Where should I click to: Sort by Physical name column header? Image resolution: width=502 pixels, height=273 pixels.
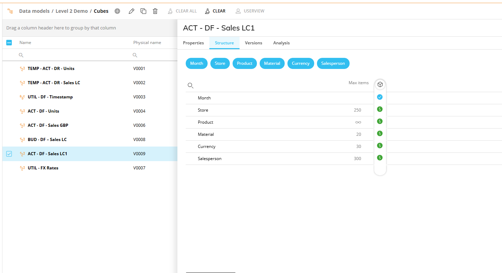pos(147,43)
